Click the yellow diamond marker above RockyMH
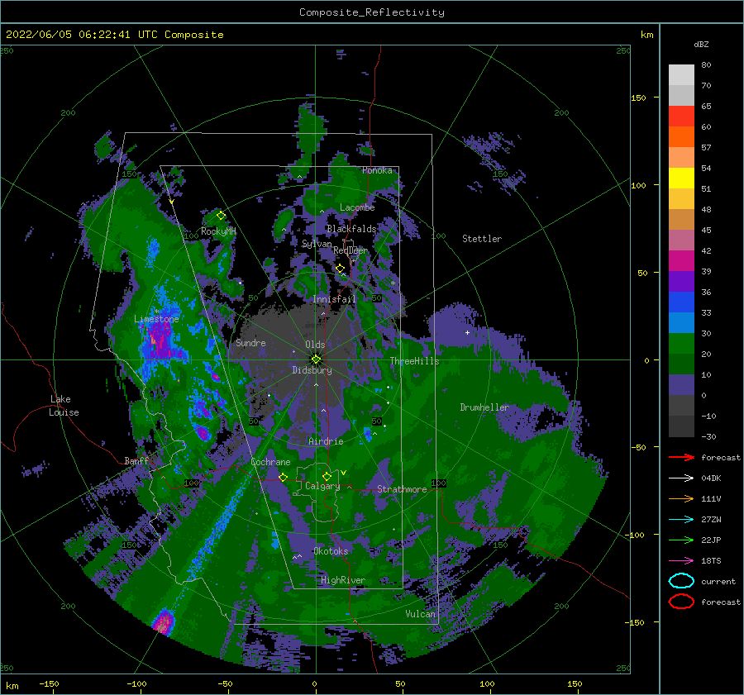 (221, 216)
